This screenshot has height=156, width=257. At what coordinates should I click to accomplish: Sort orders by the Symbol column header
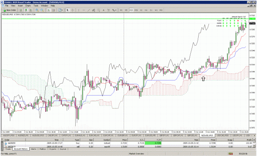click(x=102, y=140)
